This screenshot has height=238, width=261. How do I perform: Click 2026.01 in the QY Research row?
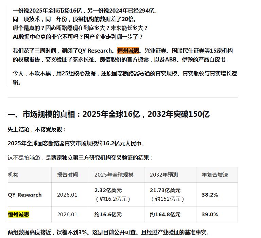(x=67, y=195)
